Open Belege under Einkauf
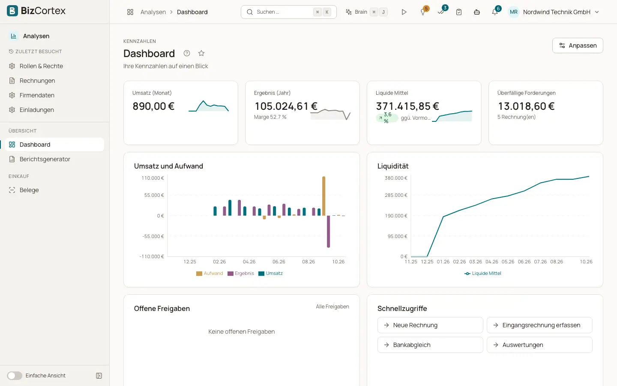Viewport: 617px width, 386px height. click(55, 190)
